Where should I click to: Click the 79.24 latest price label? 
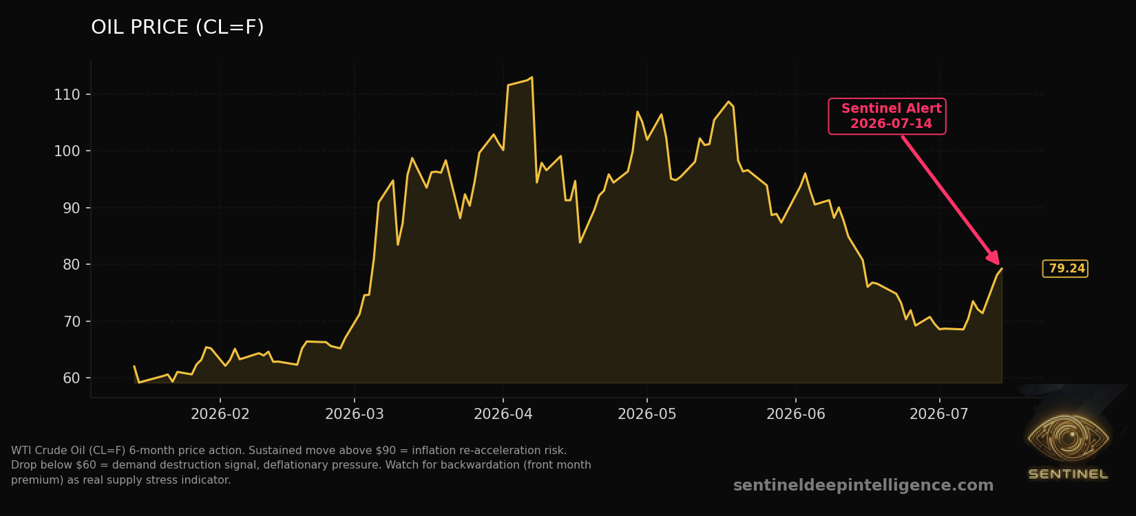click(x=1066, y=269)
